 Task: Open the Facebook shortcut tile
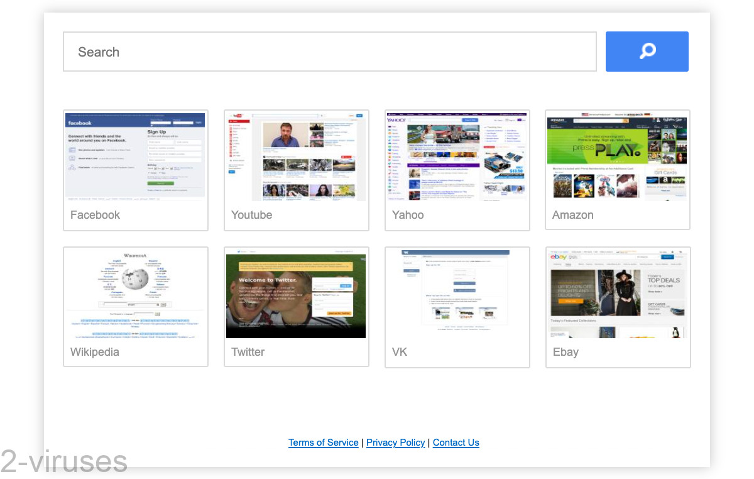(135, 170)
